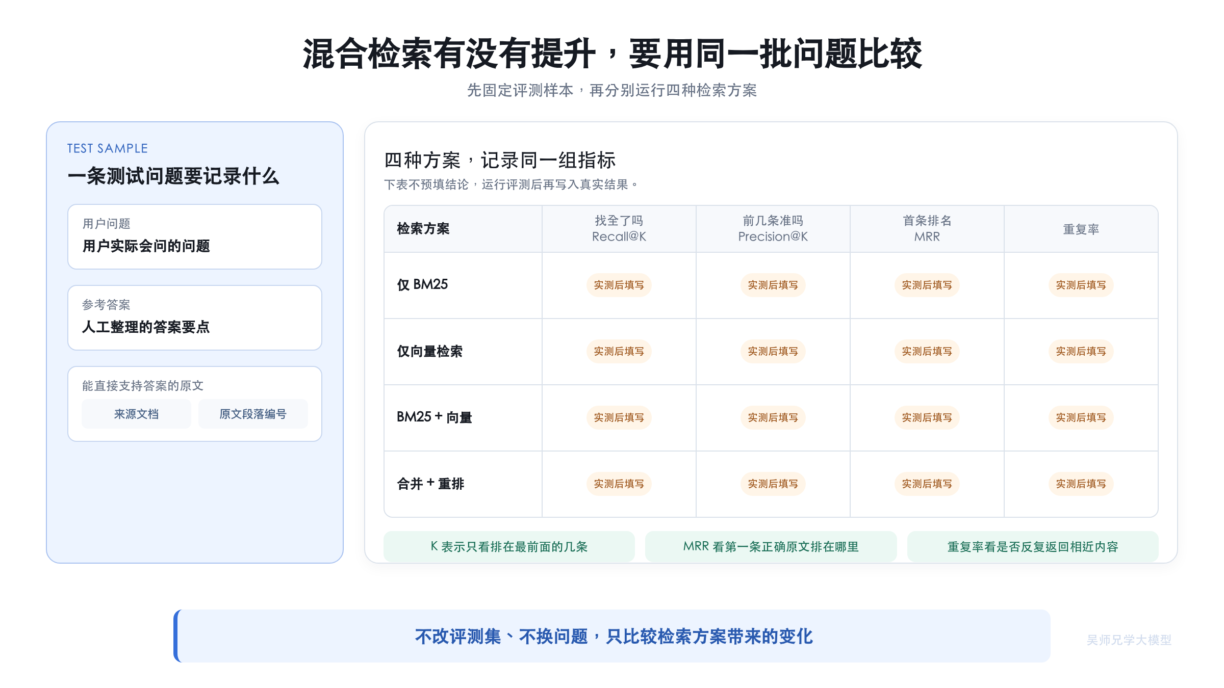Click the 下表不预填结论 subtitle
1224x688 pixels.
[x=511, y=184]
